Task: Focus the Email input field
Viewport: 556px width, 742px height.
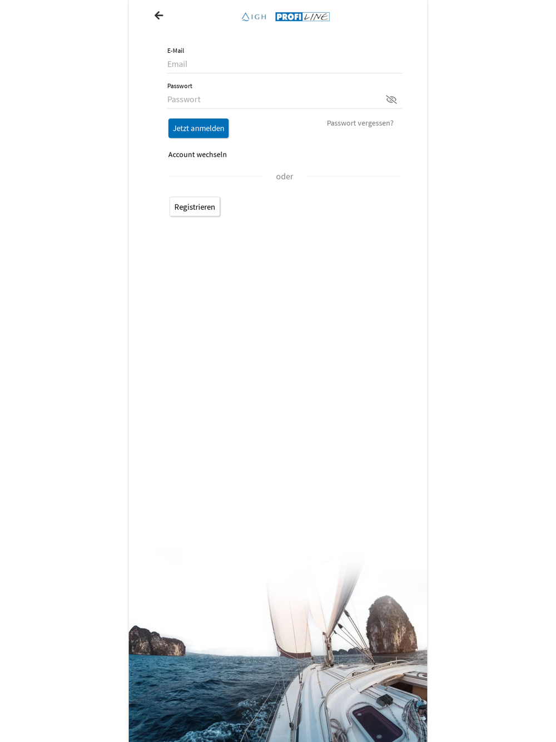Action: point(285,64)
